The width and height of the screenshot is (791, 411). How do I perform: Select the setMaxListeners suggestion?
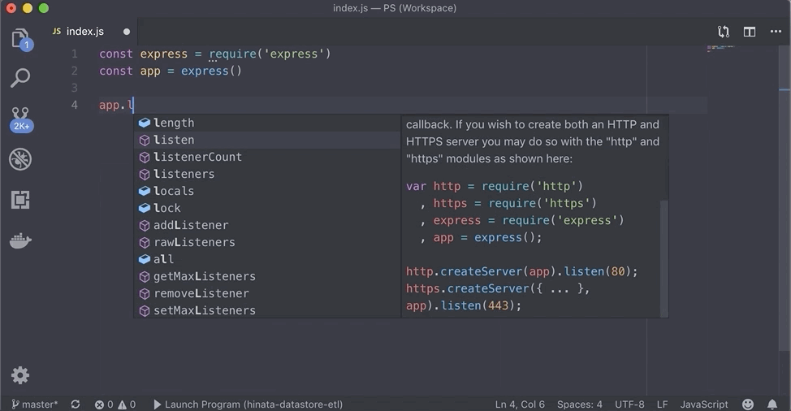pyautogui.click(x=267, y=310)
